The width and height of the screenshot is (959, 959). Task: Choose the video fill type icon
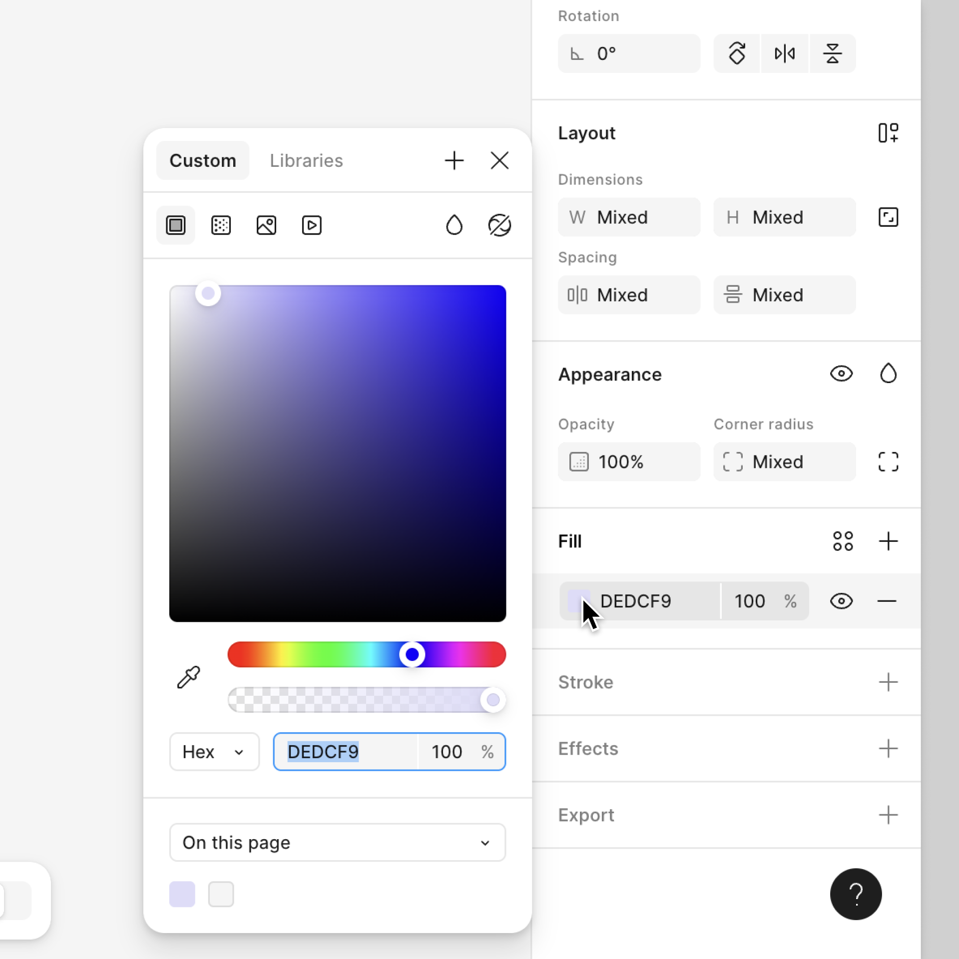312,225
